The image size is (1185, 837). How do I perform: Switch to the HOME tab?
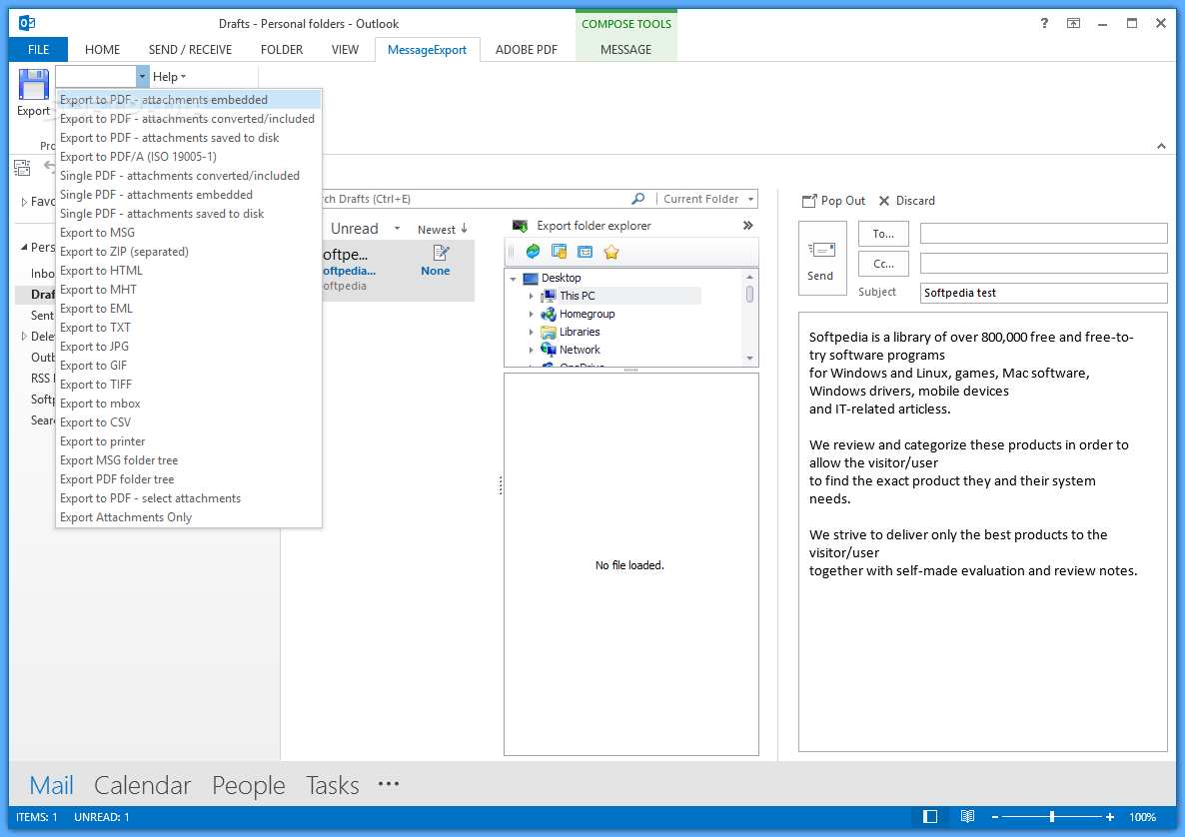(x=102, y=49)
